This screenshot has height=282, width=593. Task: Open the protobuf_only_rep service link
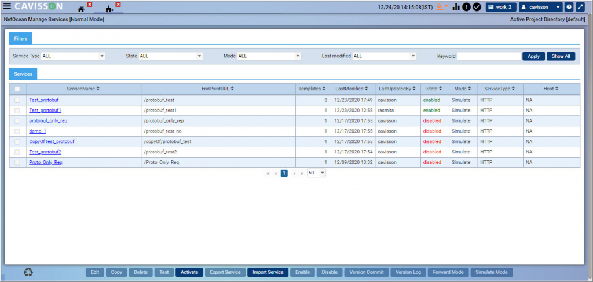pos(48,121)
